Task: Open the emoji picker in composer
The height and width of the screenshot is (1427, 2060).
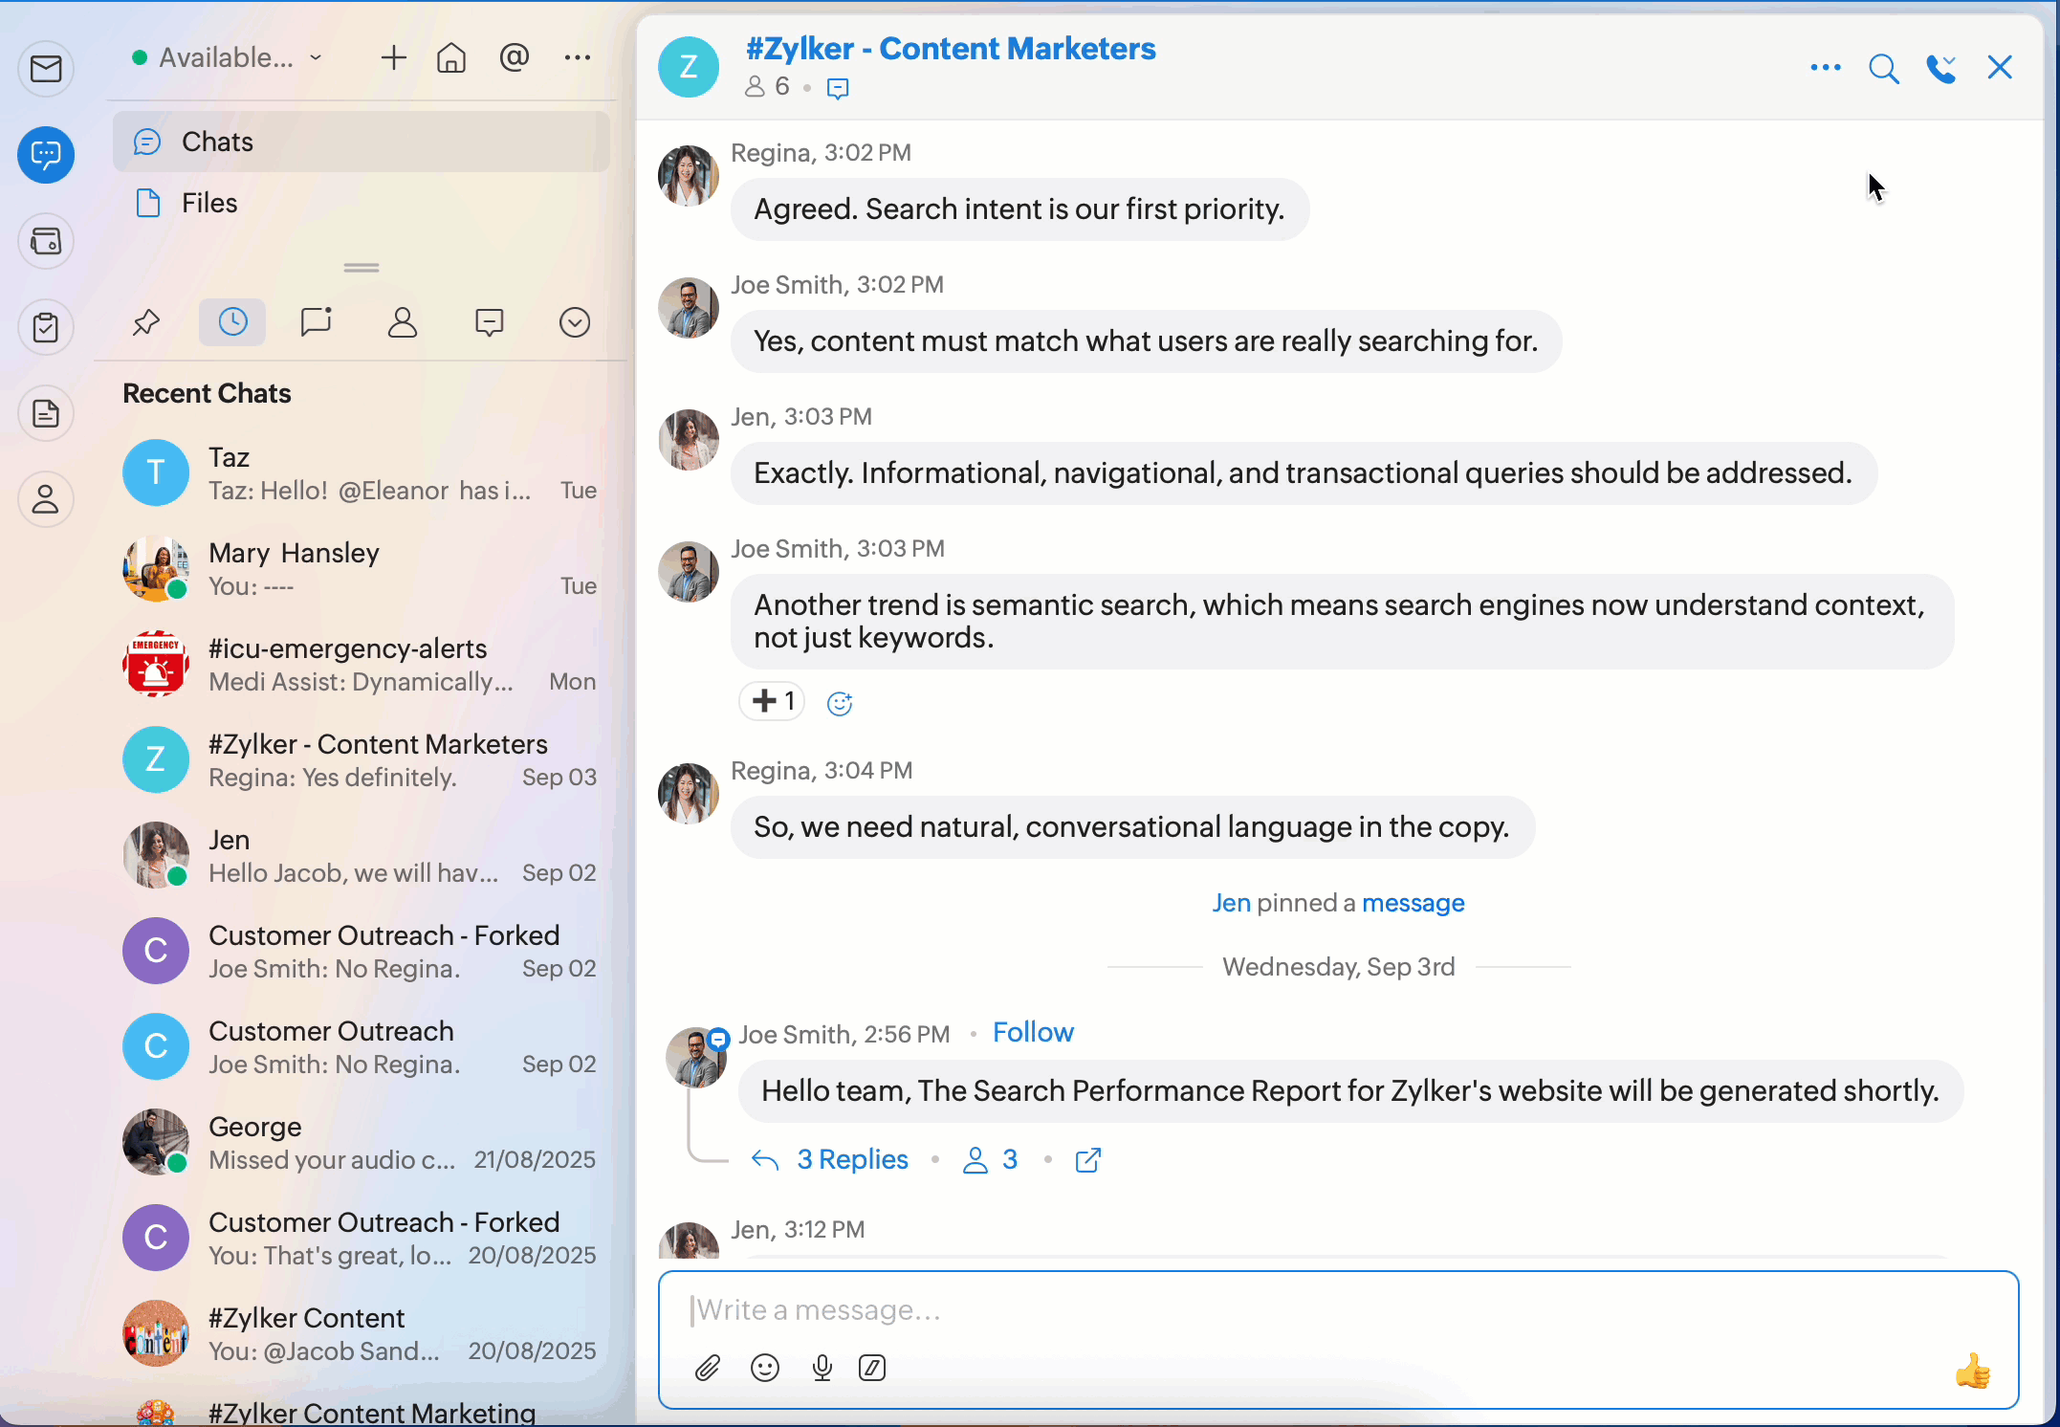Action: (x=765, y=1369)
